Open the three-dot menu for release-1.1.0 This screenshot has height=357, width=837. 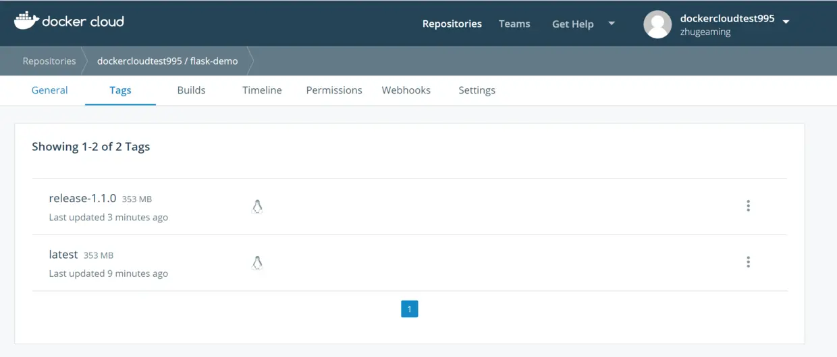click(748, 206)
